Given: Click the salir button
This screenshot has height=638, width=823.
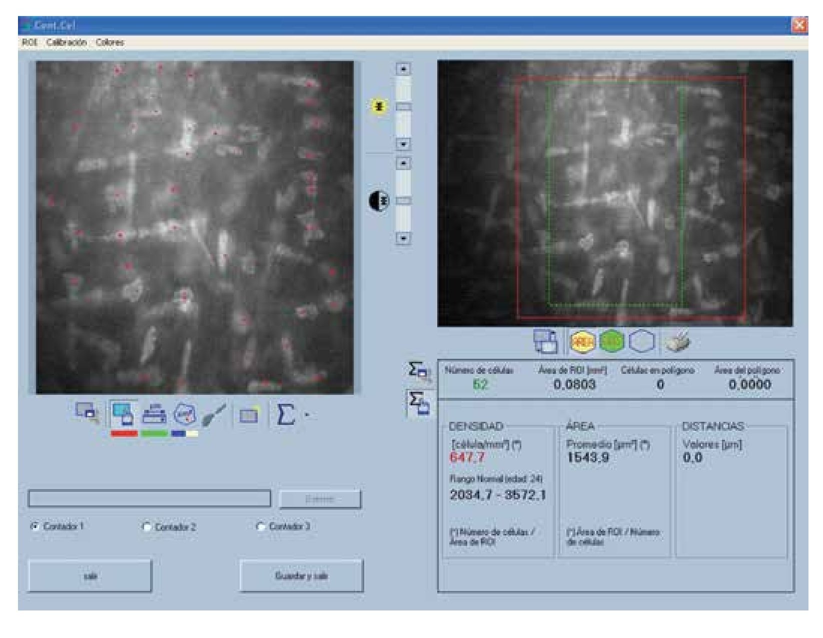Looking at the screenshot, I should tap(90, 576).
